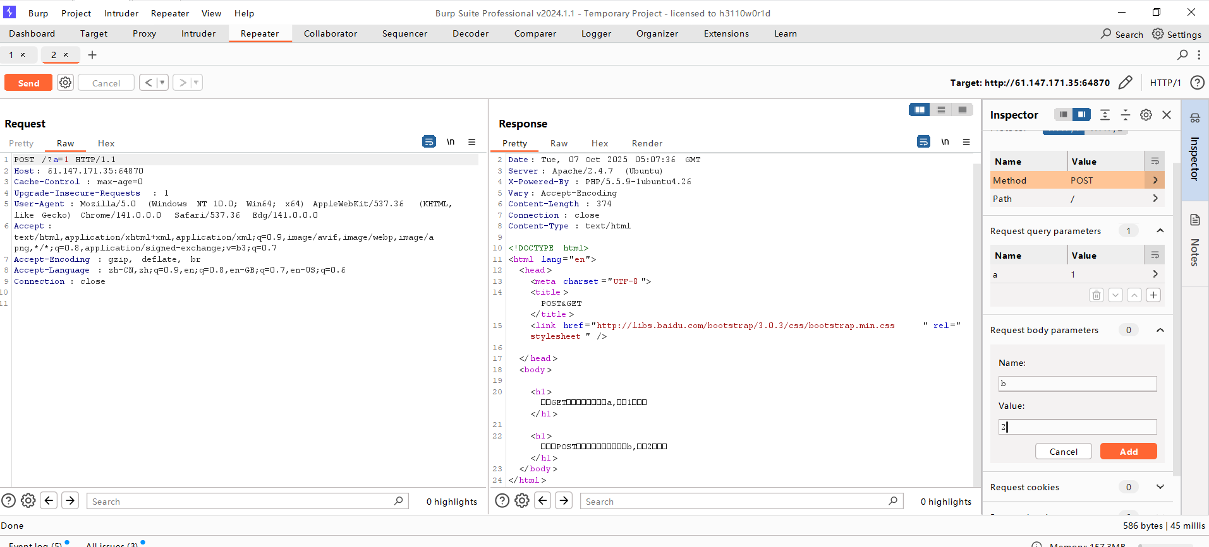Click the pencil icon to edit target
Screen dimensions: 1209x547
[x=1125, y=83]
